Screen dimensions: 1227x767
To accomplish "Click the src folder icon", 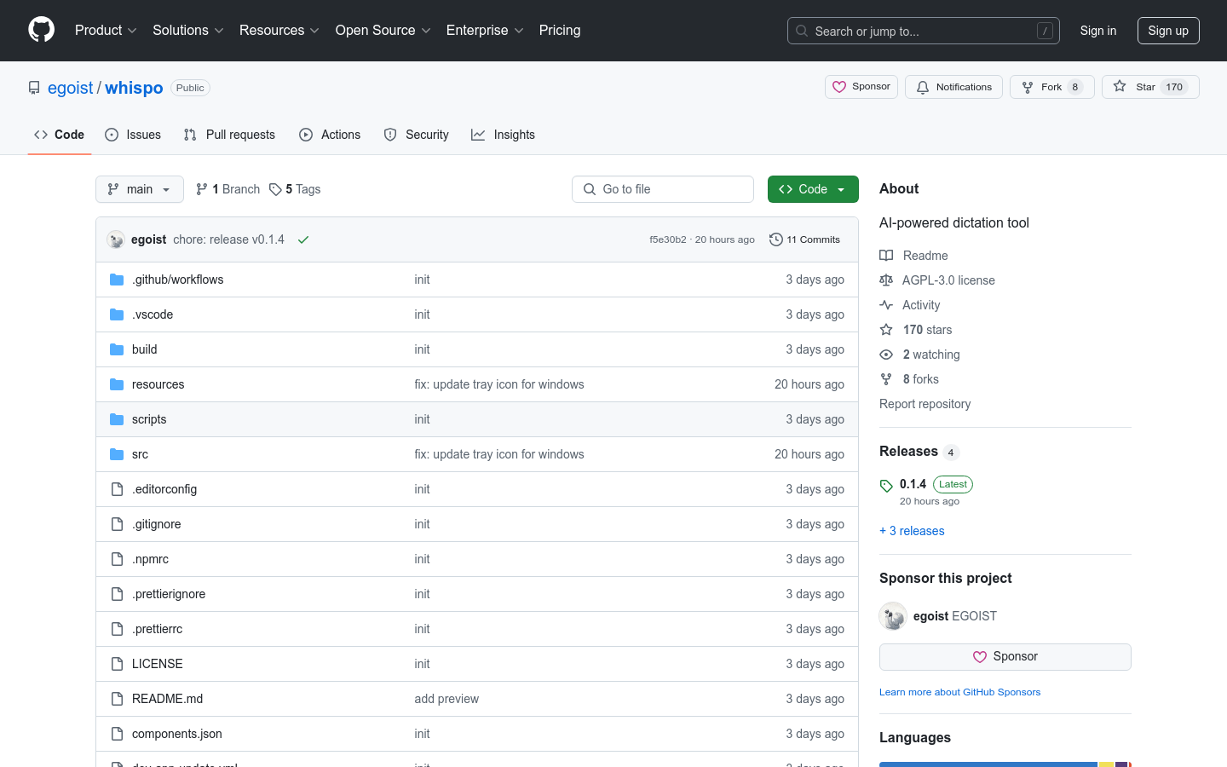I will point(117,454).
